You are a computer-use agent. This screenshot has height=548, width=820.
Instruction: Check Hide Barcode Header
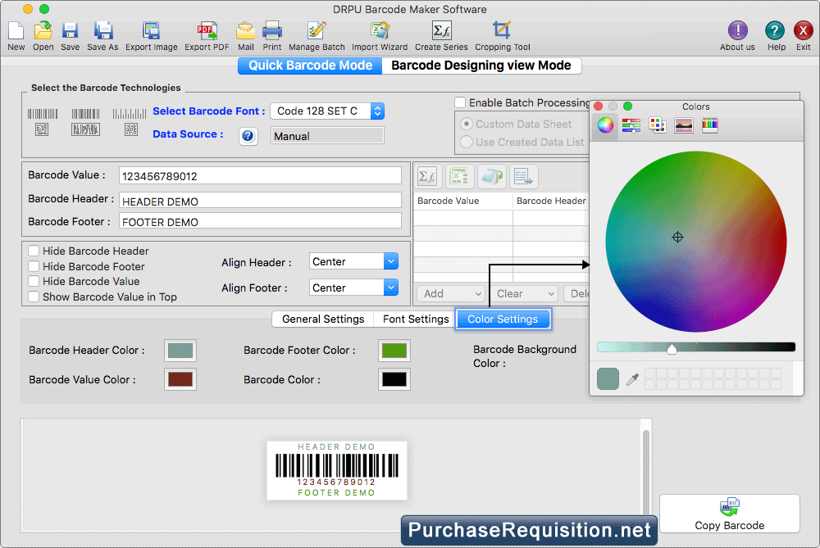pyautogui.click(x=33, y=251)
